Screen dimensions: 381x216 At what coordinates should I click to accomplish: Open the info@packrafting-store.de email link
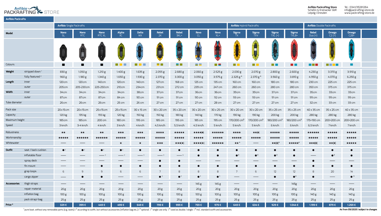pyautogui.click(x=359, y=10)
